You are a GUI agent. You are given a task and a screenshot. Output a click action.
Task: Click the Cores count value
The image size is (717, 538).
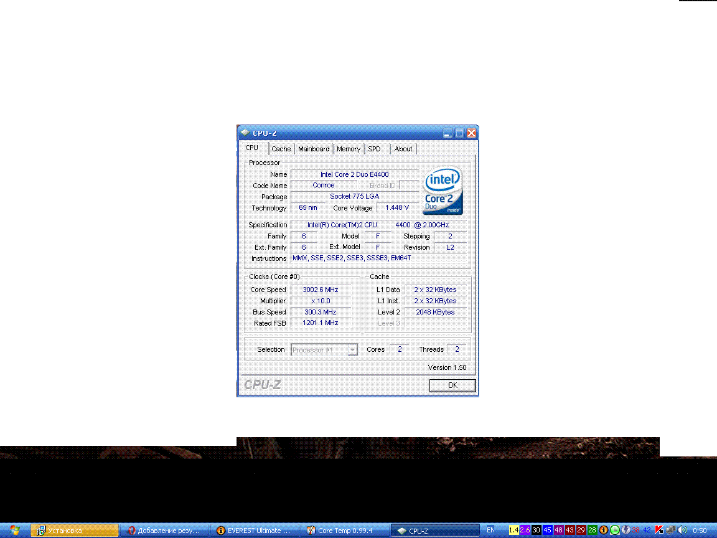[x=400, y=349]
